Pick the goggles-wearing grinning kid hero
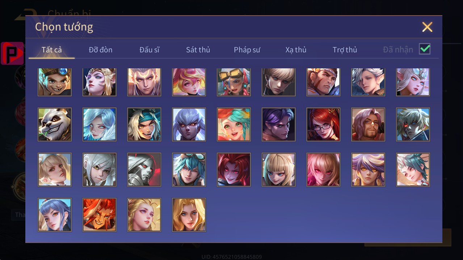This screenshot has height=260, width=463. pos(55,82)
